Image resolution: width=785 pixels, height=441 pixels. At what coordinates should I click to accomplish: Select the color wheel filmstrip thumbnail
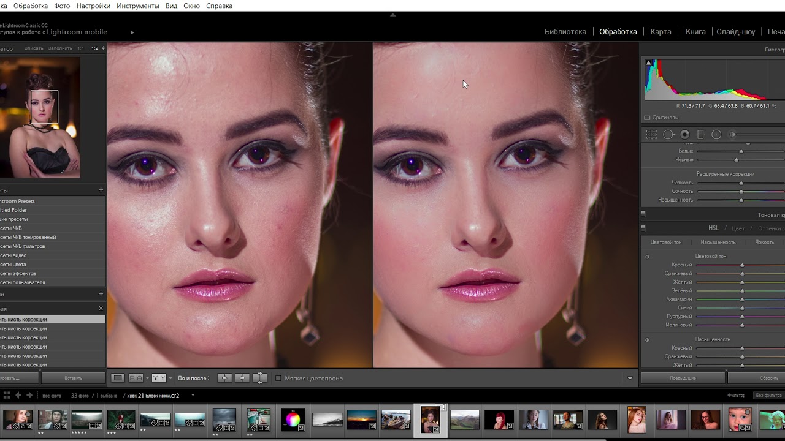(293, 420)
